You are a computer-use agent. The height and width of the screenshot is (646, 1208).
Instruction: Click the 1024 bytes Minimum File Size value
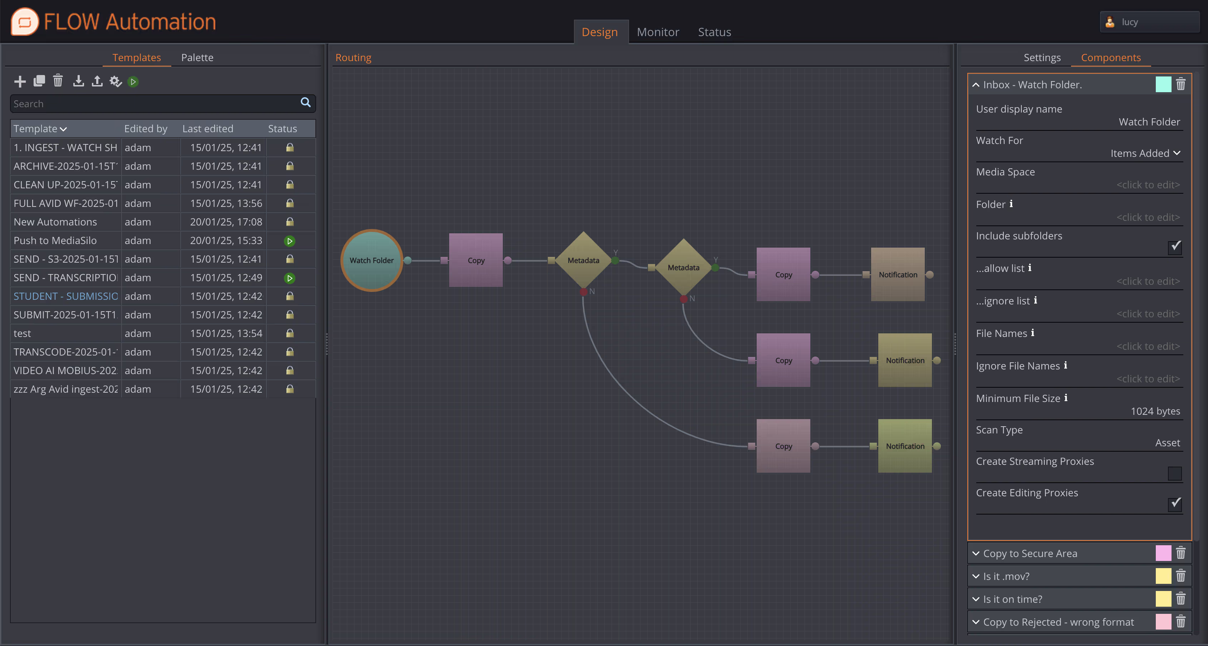pyautogui.click(x=1155, y=411)
